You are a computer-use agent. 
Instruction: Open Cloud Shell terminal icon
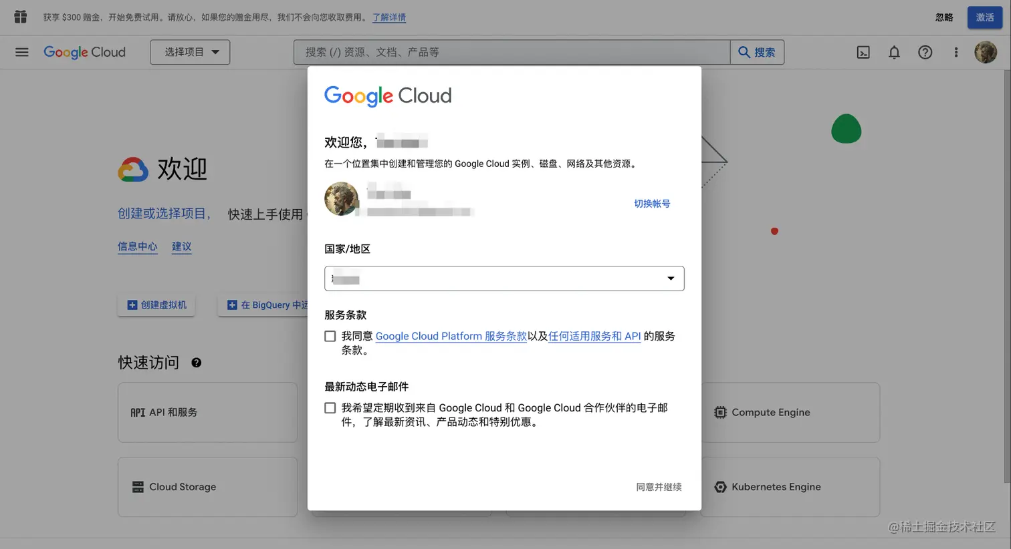(863, 52)
